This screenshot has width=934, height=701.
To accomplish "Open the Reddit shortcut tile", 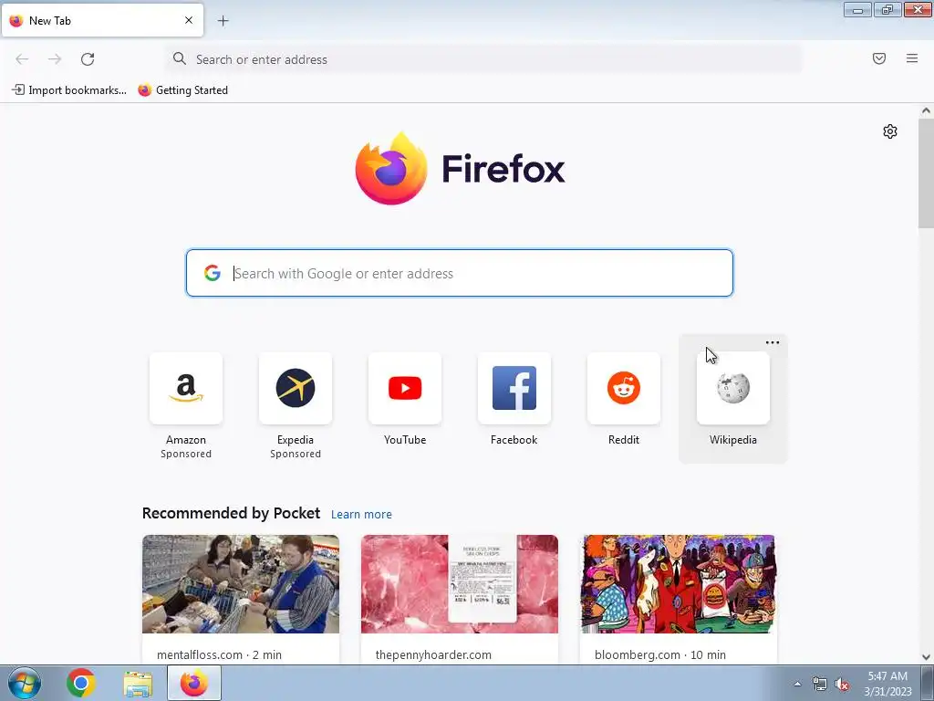I will click(624, 388).
